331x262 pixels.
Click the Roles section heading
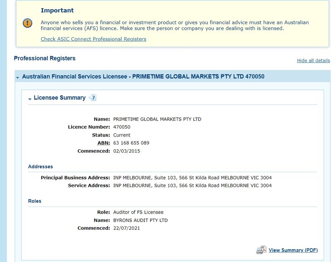(x=35, y=201)
